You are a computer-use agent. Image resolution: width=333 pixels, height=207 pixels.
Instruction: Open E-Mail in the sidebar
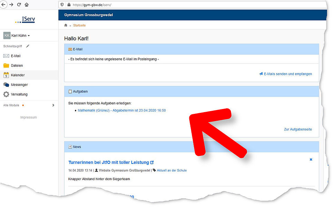16,56
